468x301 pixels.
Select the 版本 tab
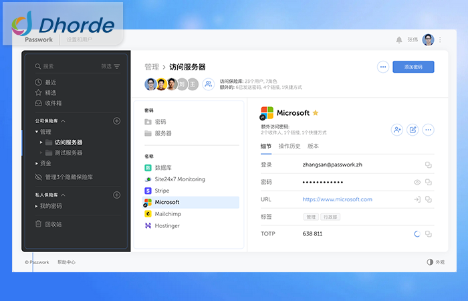pyautogui.click(x=313, y=146)
